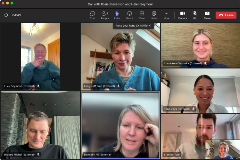Viewport: 240px width, 160px height.
Task: Click Pono Zaya (External) name label
Action: 177,109
